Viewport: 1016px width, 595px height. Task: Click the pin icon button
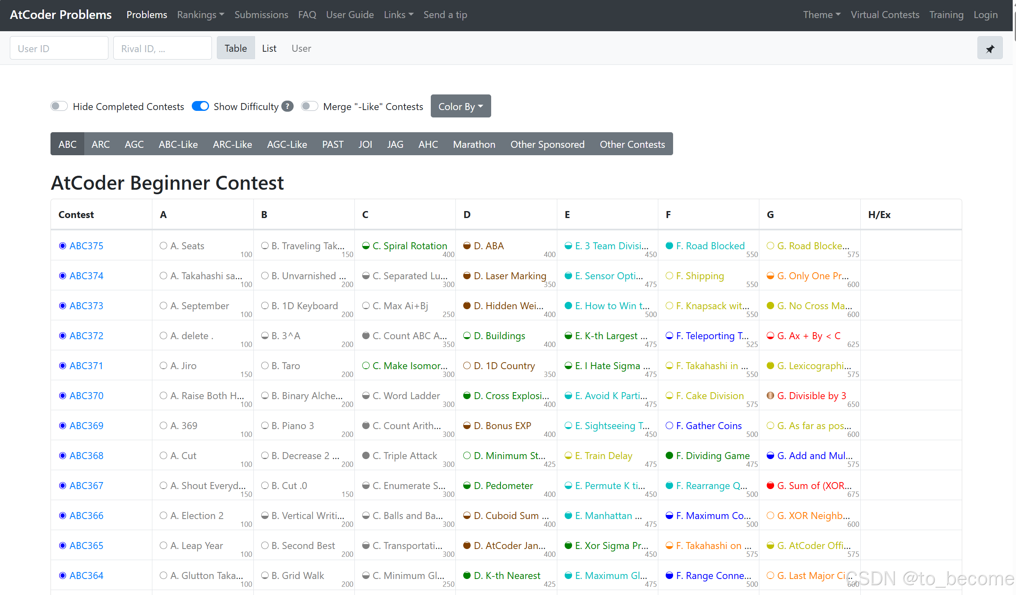pyautogui.click(x=990, y=48)
